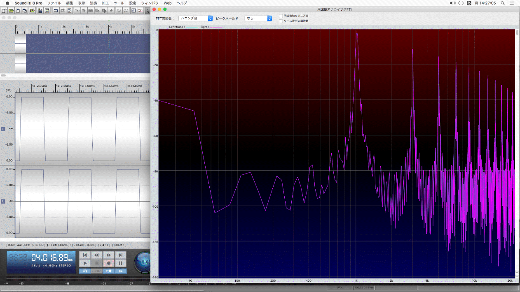Open the Web menu
The width and height of the screenshot is (520, 292).
point(168,3)
